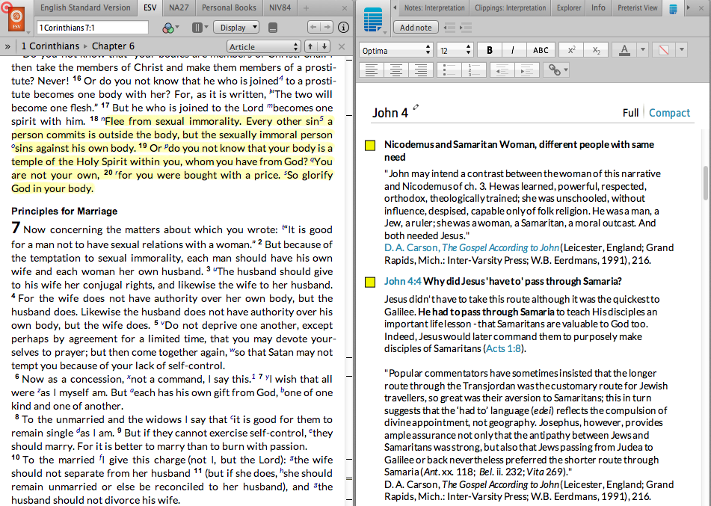Toggle italic formatting
Screen dimensions: 711x506
click(x=513, y=50)
